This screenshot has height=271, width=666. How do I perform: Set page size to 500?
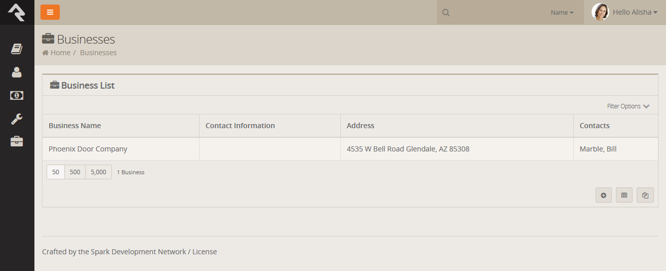click(75, 172)
